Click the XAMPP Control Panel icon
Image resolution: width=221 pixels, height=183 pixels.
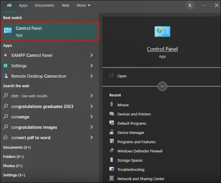click(5, 55)
